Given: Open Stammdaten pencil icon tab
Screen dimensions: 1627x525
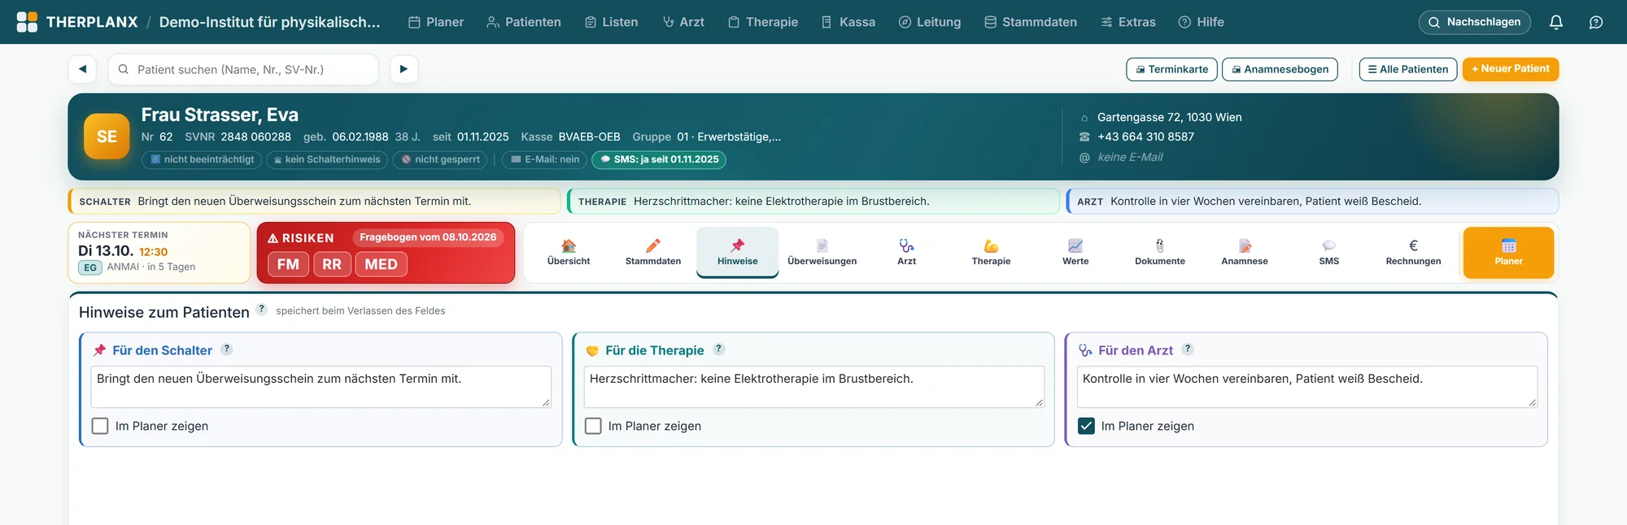Looking at the screenshot, I should (x=653, y=245).
